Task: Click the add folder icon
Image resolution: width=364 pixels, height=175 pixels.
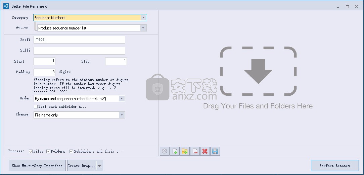Action: (x=185, y=151)
